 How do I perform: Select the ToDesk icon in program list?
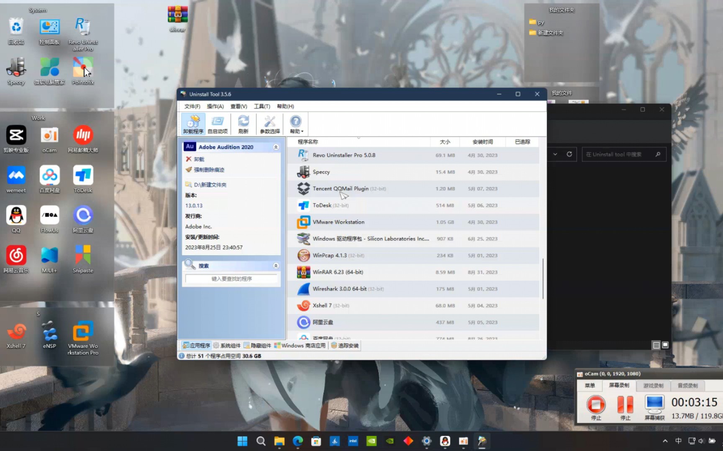tap(303, 205)
